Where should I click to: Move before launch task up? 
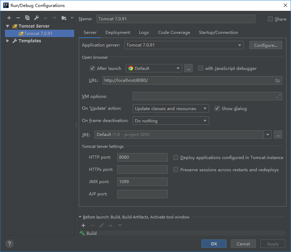pos(111,225)
